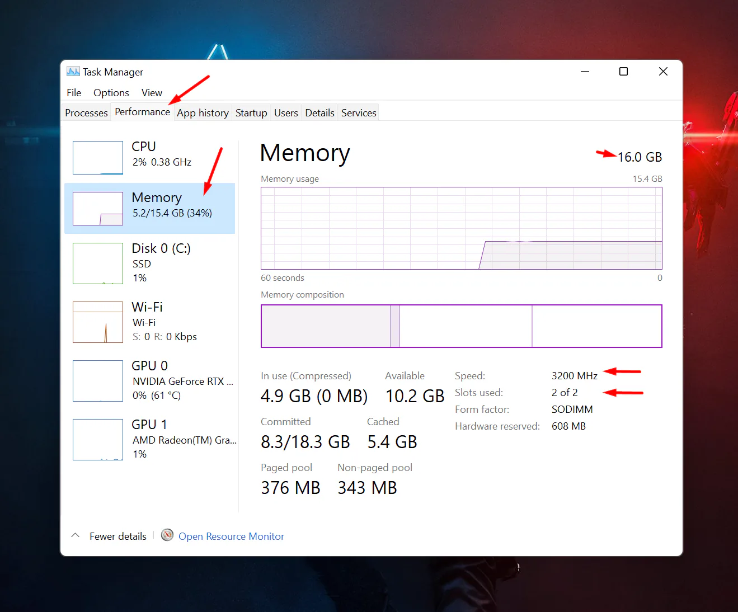Open Resource Monitor link
Image resolution: width=738 pixels, height=612 pixels.
pos(231,536)
